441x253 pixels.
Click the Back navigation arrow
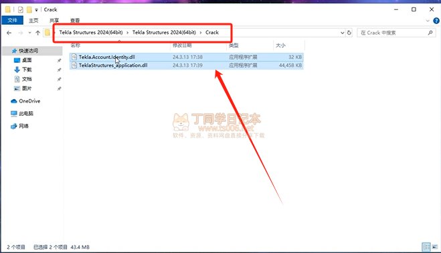[9, 33]
